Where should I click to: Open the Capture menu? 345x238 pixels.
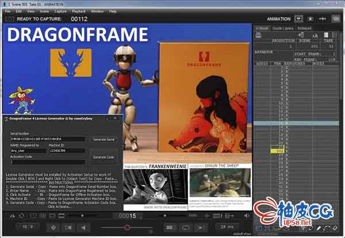tap(60, 11)
